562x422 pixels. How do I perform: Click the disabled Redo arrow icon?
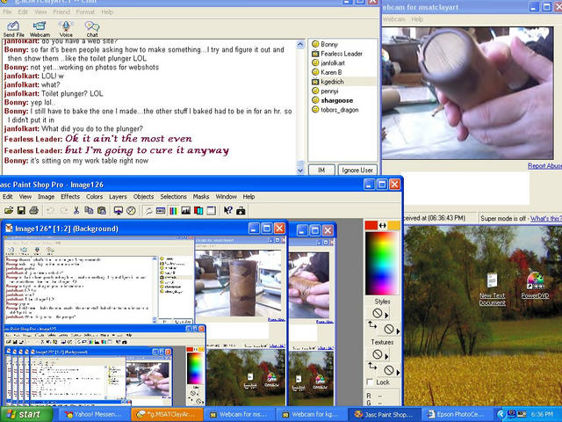point(63,211)
